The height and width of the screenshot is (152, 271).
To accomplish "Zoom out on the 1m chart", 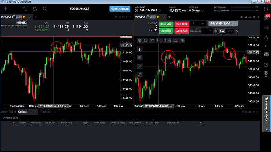I will 146,40.
